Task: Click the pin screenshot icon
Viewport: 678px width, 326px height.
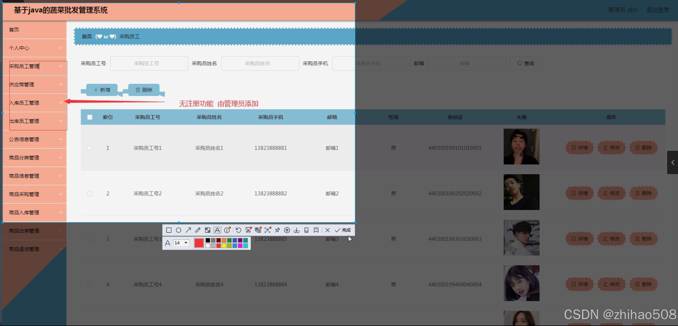Action: pos(277,230)
